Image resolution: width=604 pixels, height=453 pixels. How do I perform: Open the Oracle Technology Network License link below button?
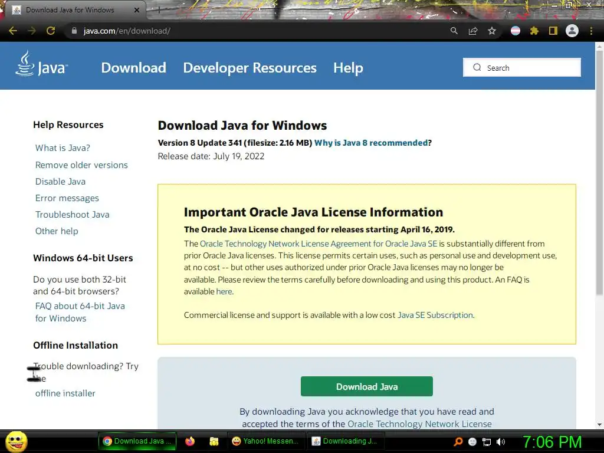pyautogui.click(x=419, y=424)
